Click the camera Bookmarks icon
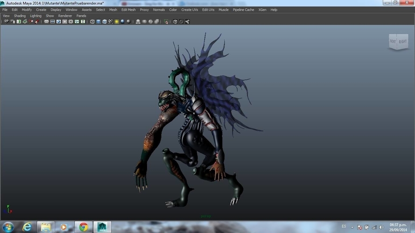The height and width of the screenshot is (233, 415). (x=19, y=21)
